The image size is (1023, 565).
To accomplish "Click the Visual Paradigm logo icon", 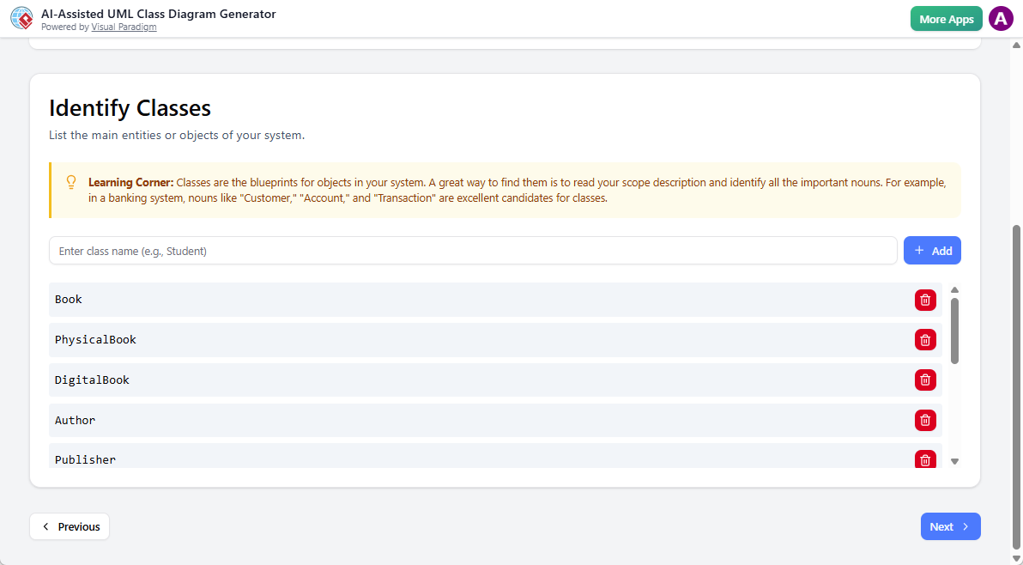I will [21, 17].
